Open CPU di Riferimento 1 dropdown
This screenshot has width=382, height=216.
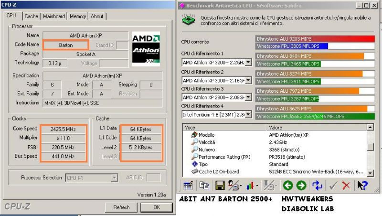[x=248, y=63]
